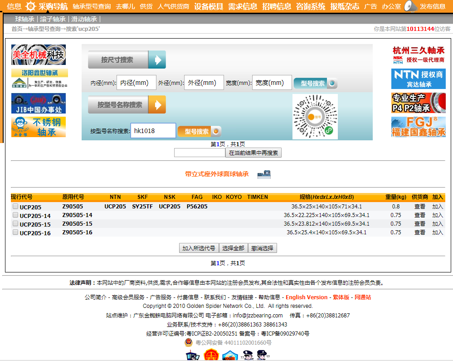Open the 洛阳鑫世轴承 banner ad
453x361 pixels.
tap(39, 79)
